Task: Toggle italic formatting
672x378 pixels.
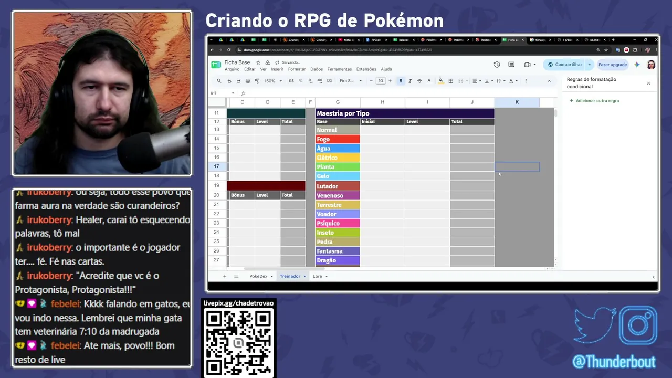Action: tap(410, 81)
